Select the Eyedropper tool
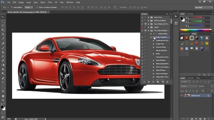214x120 pixels. click(3, 39)
